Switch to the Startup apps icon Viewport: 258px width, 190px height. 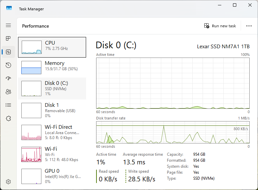(8, 79)
